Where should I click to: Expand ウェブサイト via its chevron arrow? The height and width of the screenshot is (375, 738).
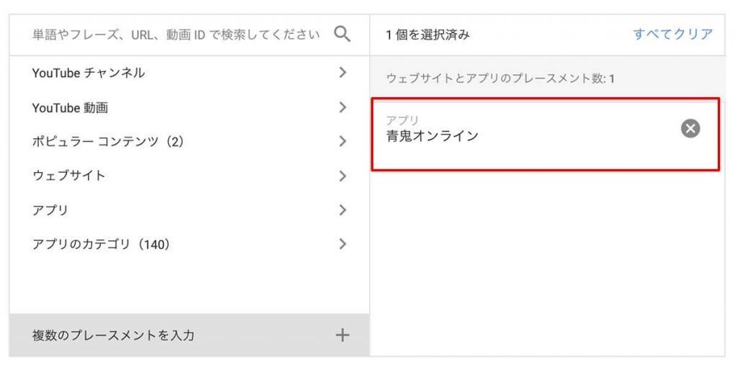pyautogui.click(x=342, y=176)
